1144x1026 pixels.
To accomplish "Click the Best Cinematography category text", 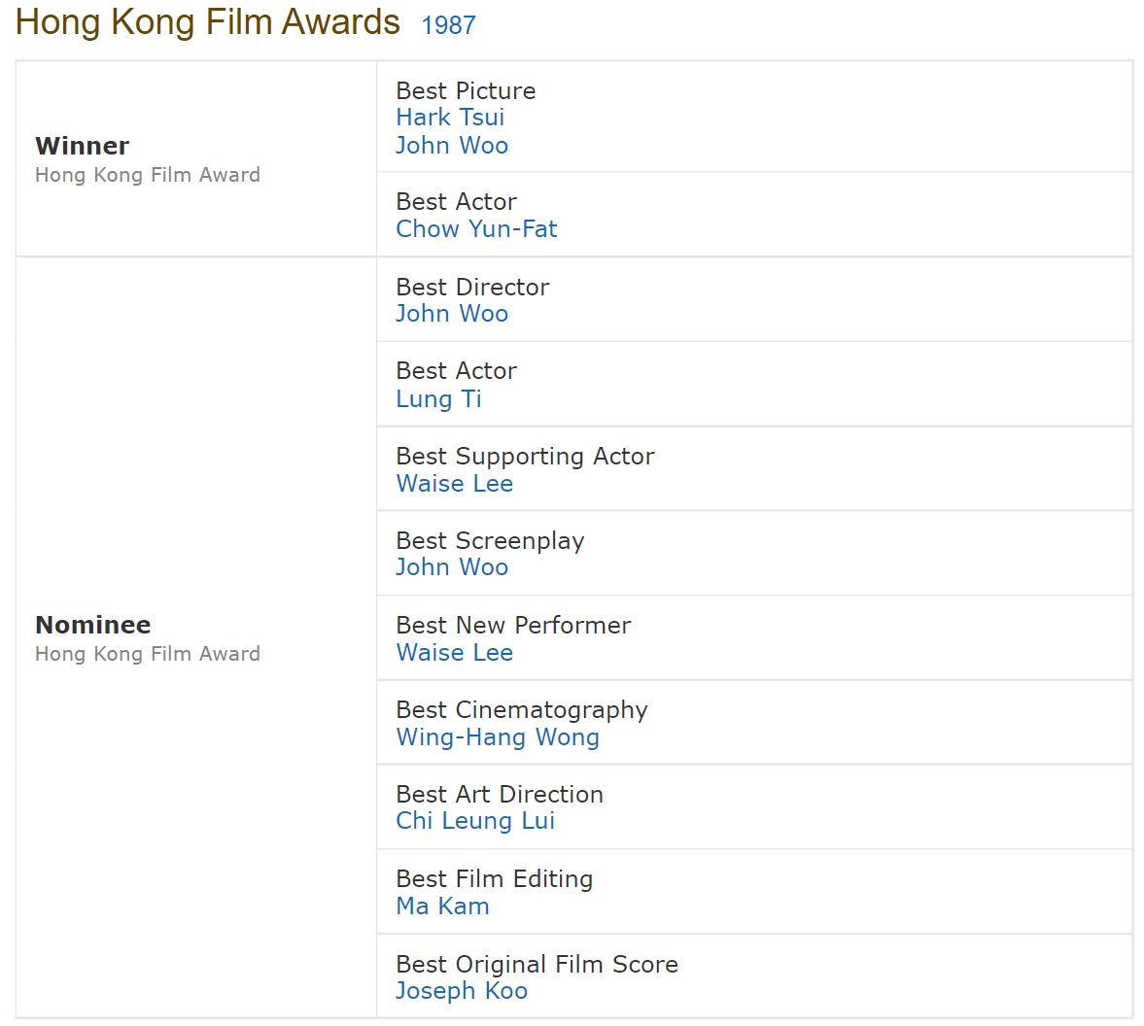I will coord(522,710).
